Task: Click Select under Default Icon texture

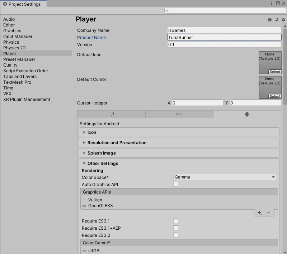Action: [275, 72]
